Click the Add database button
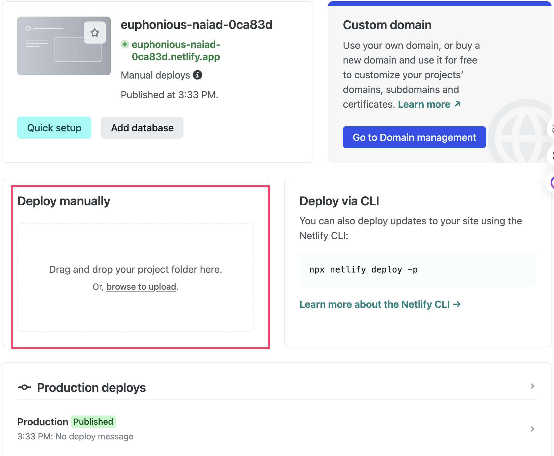 tap(142, 128)
